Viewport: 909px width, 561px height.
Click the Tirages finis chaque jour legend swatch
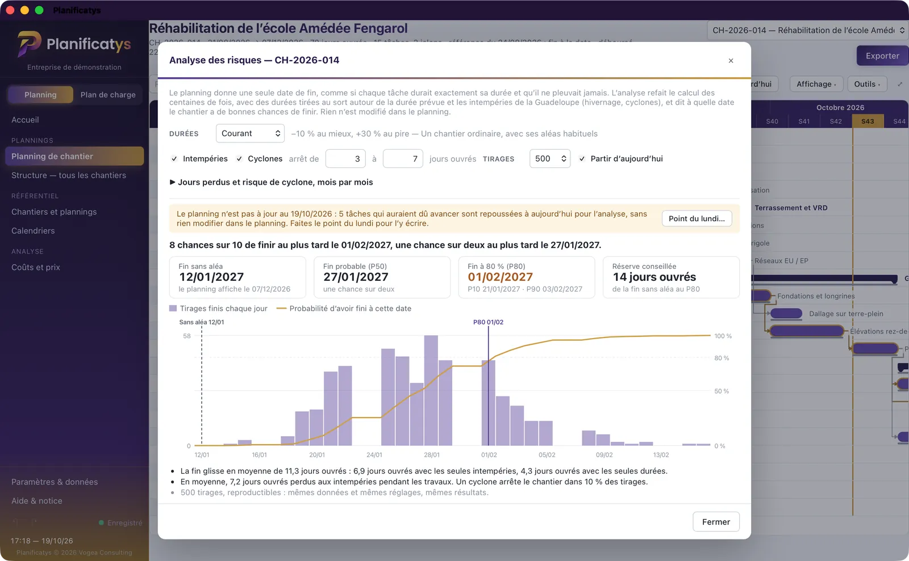(173, 309)
